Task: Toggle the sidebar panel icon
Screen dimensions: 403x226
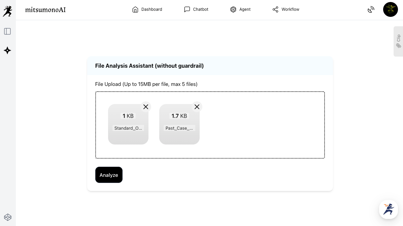Action: (7, 31)
